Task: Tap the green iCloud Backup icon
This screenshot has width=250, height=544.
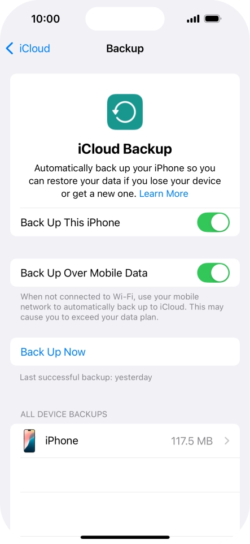Action: 125,112
